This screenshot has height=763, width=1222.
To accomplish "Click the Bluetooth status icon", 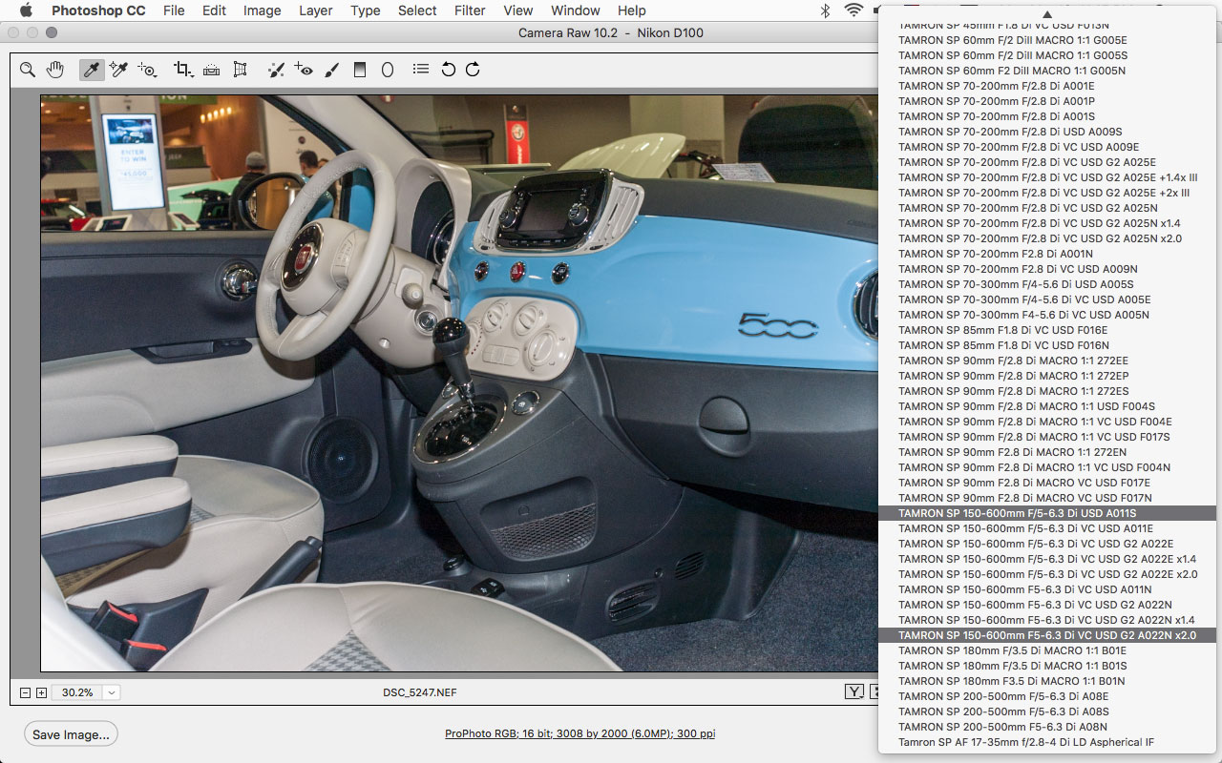I will pos(825,10).
